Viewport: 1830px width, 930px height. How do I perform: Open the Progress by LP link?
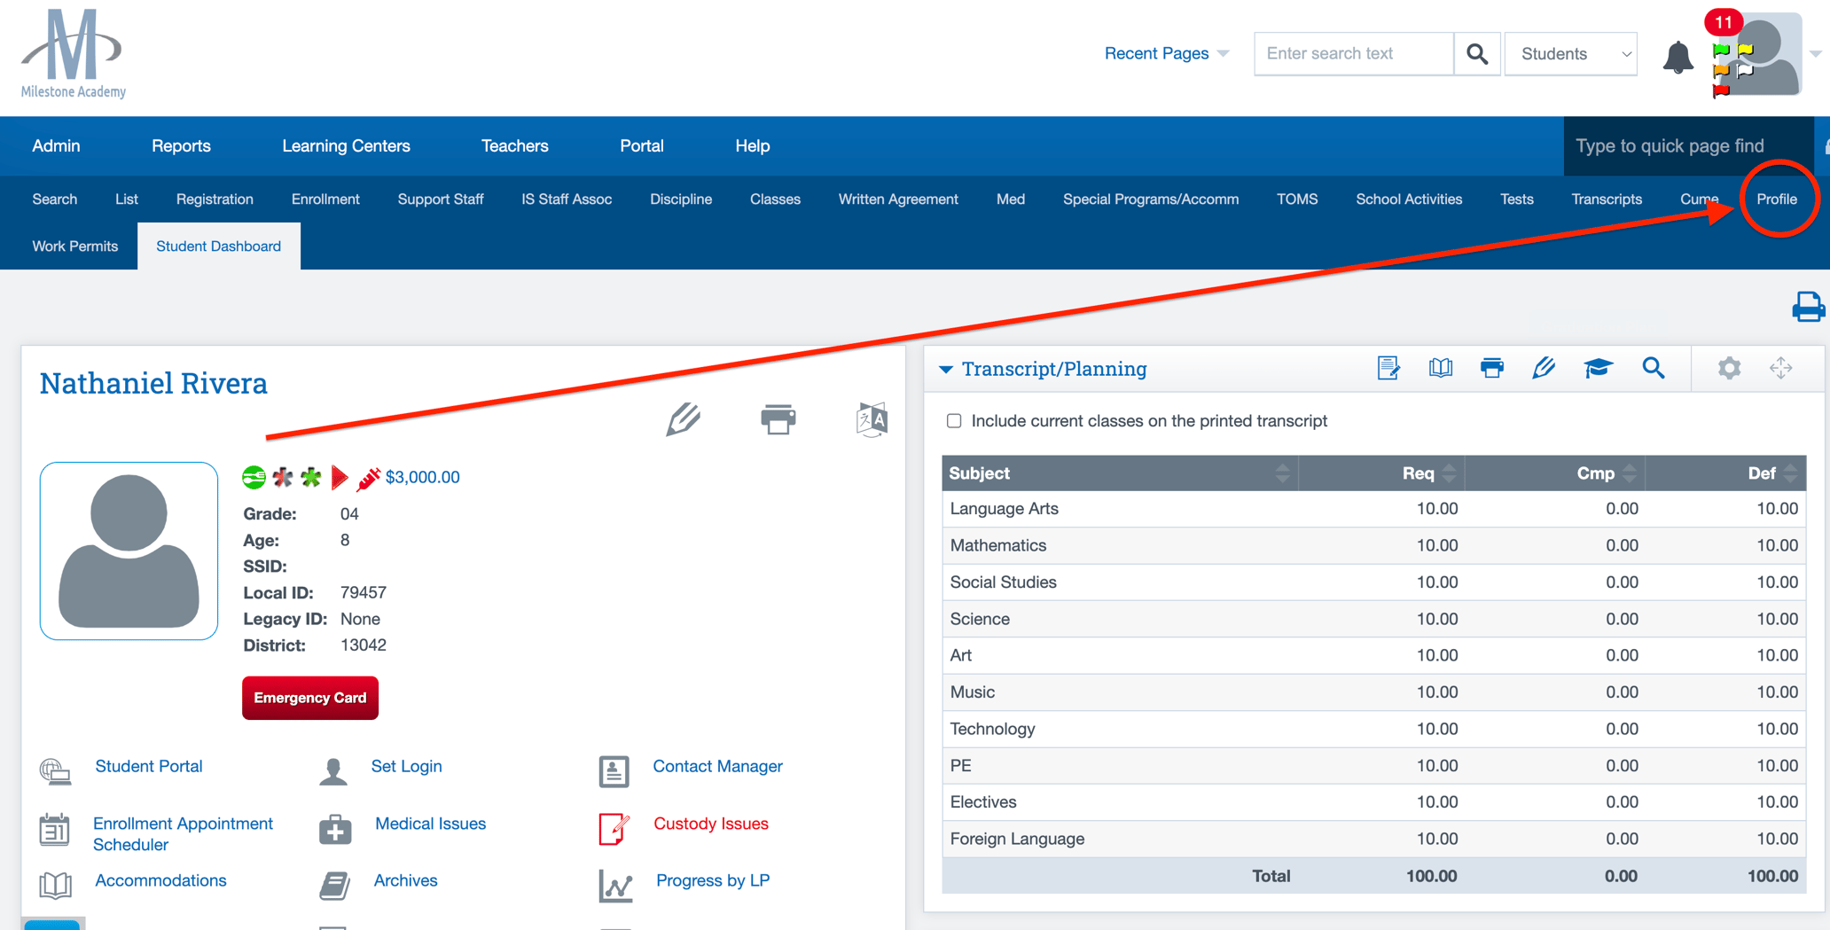click(x=713, y=880)
